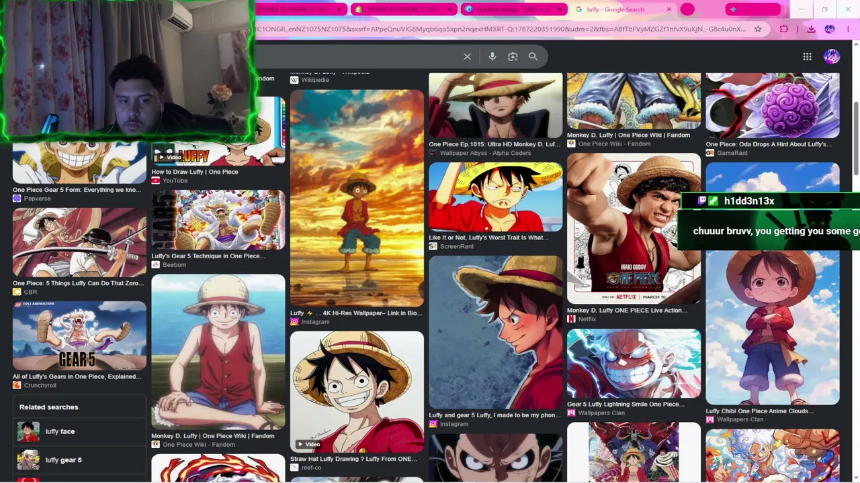Select the Luffy and Zoro image from CBR
Image resolution: width=860 pixels, height=483 pixels.
tap(79, 241)
